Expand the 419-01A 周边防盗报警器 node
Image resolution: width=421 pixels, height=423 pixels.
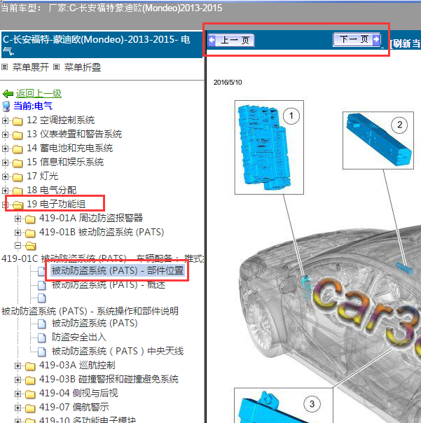tap(18, 219)
